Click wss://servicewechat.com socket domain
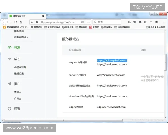This screenshot has width=168, height=135. [111, 75]
